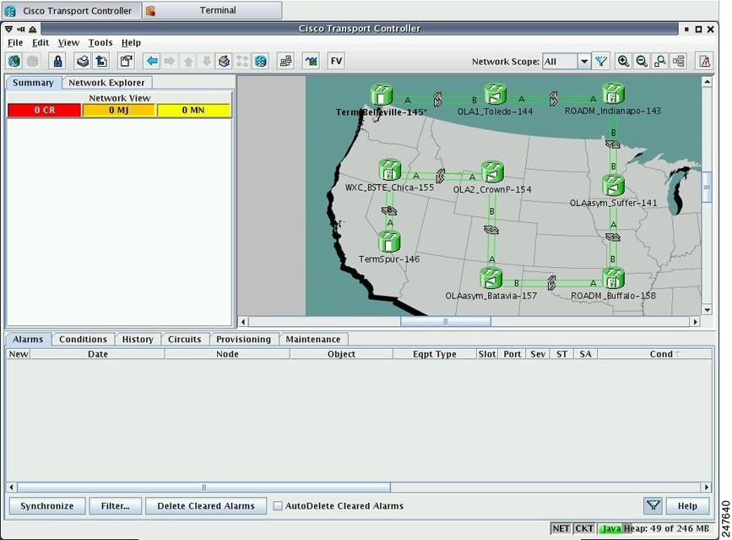Click the funnel filter icon beside Network Scope
Image resolution: width=732 pixels, height=540 pixels.
coord(601,61)
